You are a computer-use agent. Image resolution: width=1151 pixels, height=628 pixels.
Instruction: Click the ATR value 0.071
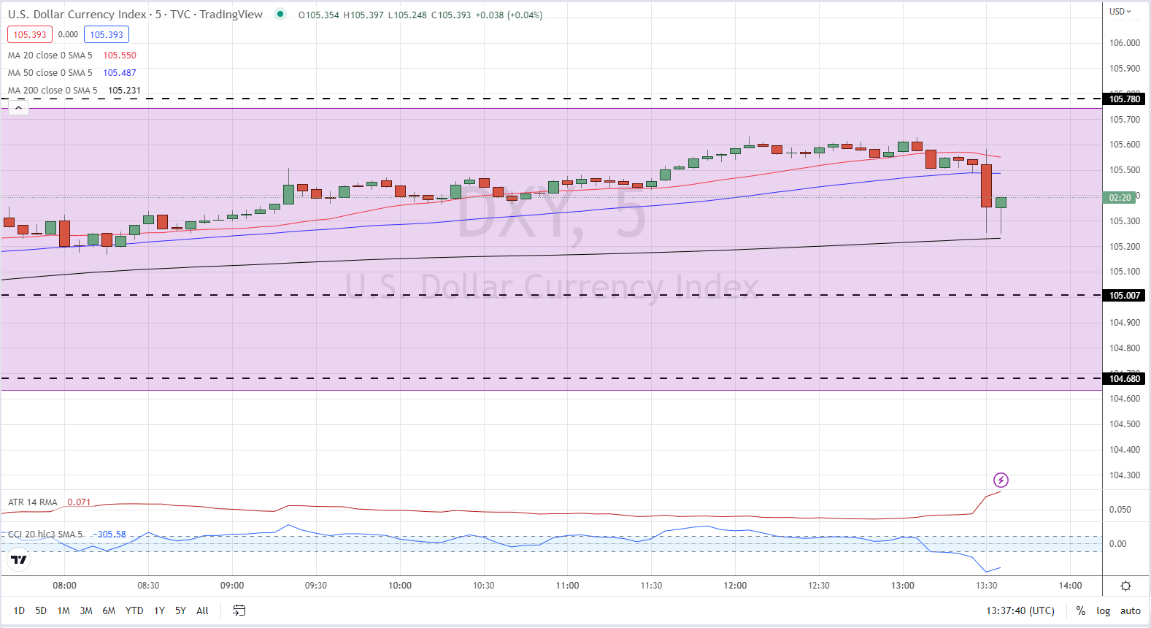[79, 502]
